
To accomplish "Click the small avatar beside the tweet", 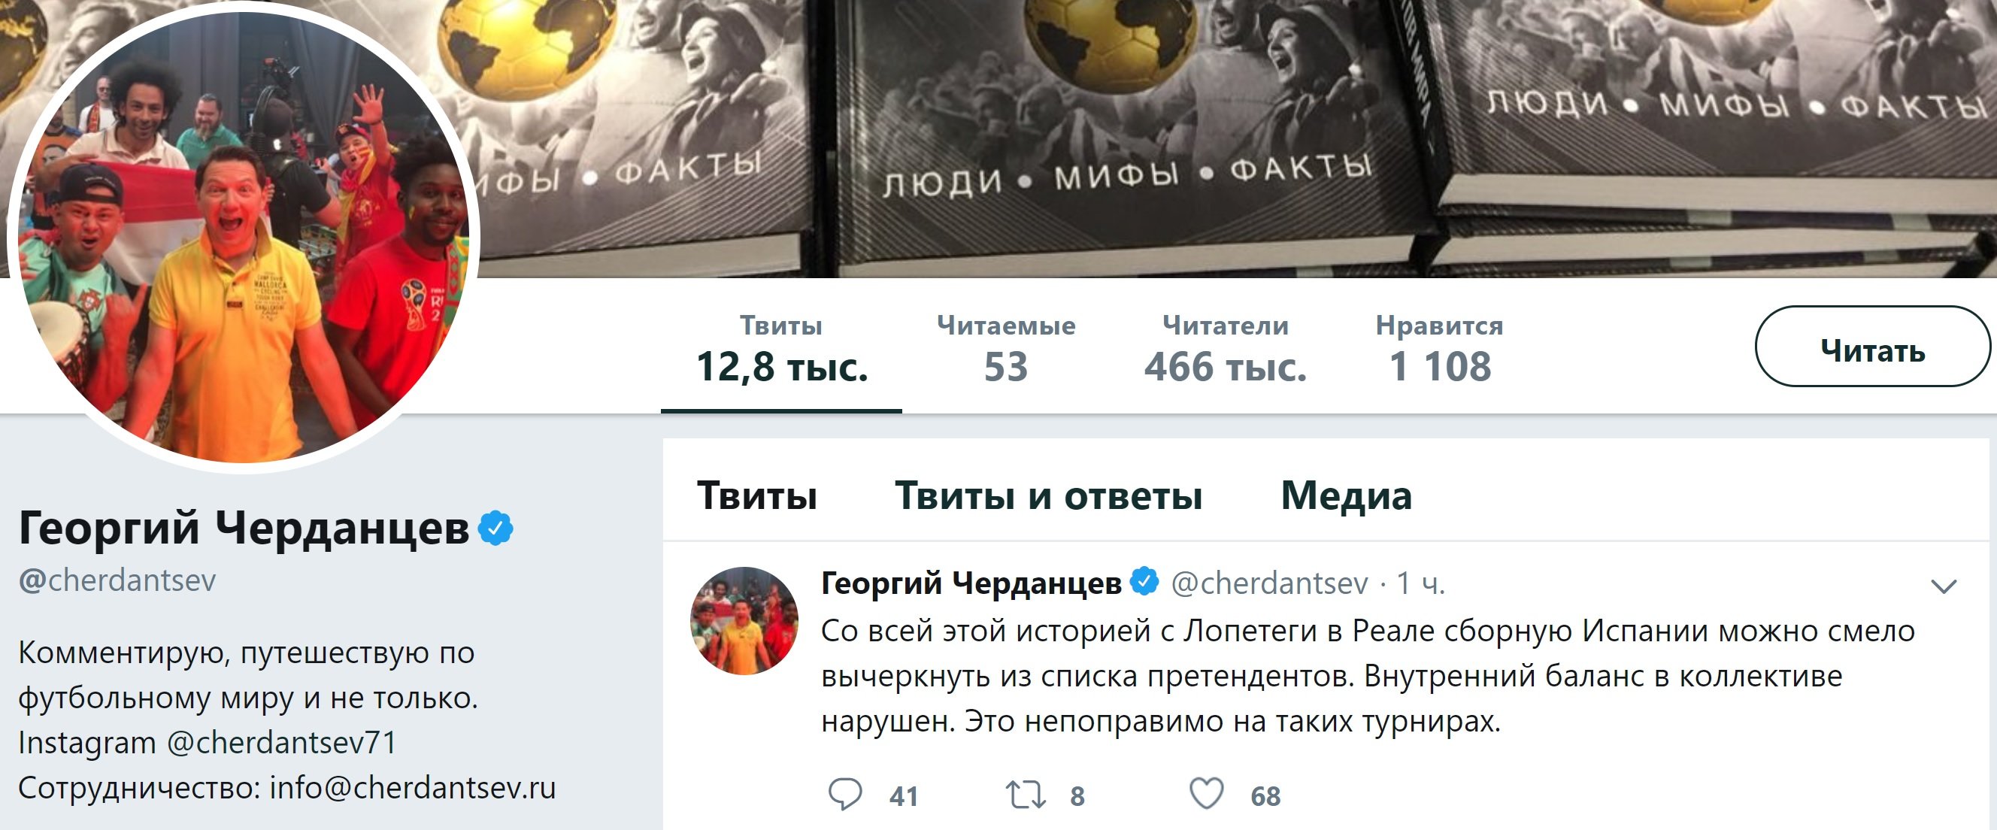I will pyautogui.click(x=744, y=621).
